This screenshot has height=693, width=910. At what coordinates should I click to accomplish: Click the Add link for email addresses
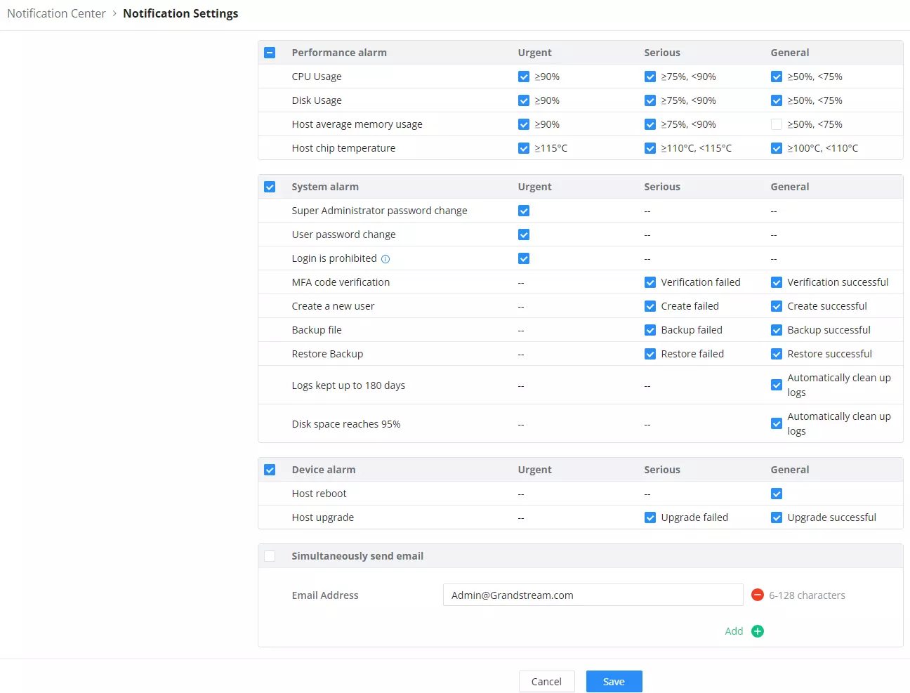734,631
